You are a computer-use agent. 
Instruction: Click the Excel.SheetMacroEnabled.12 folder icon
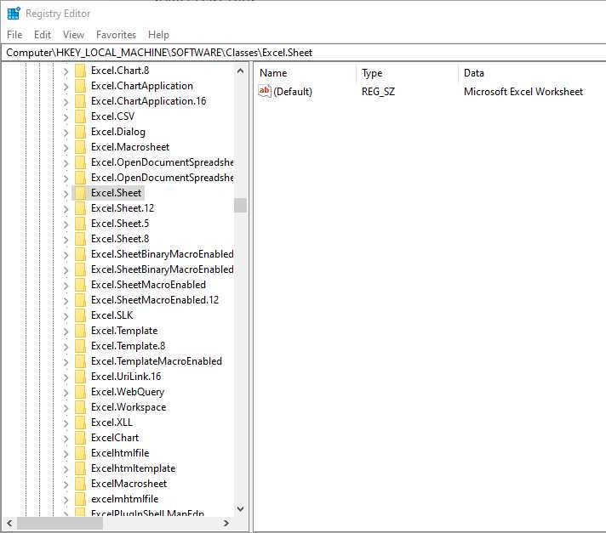click(x=80, y=300)
